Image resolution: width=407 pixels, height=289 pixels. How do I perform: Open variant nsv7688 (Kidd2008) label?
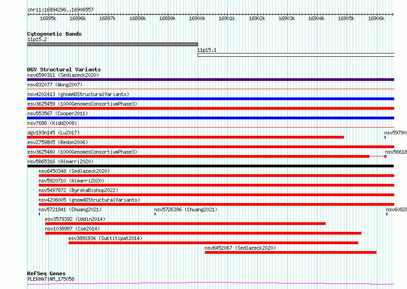pyautogui.click(x=52, y=123)
